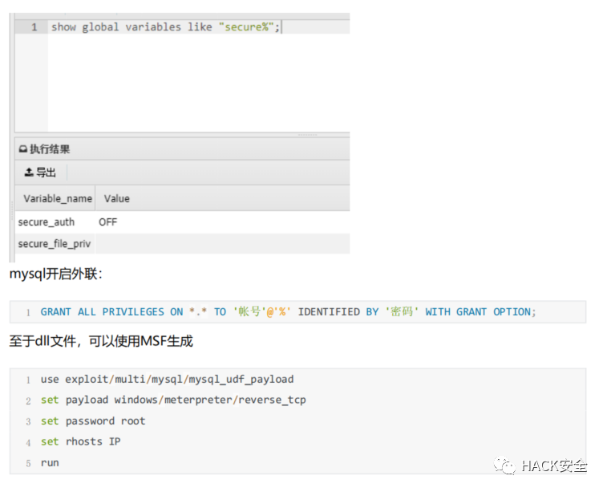
Task: Click the 执行结果 panel header icon
Action: pyautogui.click(x=23, y=149)
